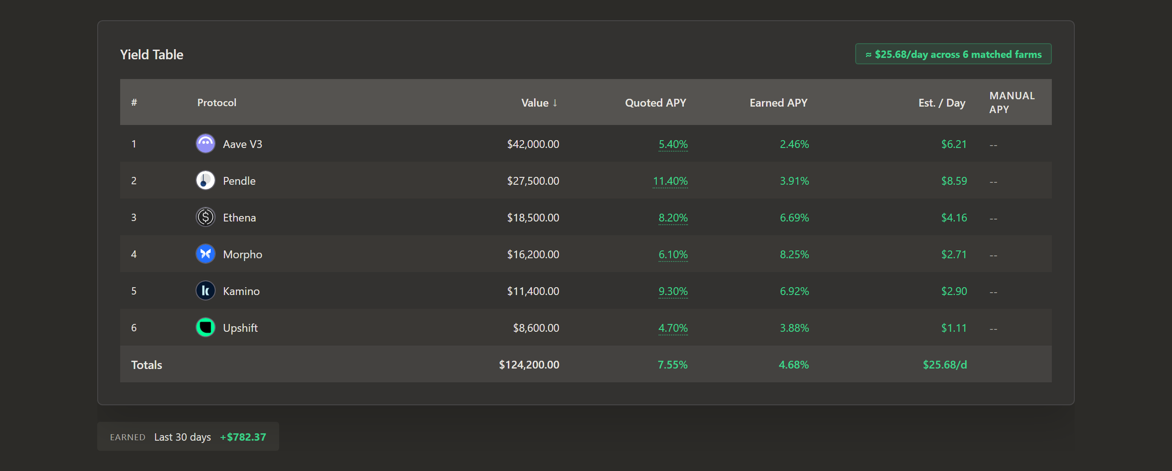The image size is (1172, 471).
Task: Click the MANUAL APY column header
Action: (x=1012, y=102)
